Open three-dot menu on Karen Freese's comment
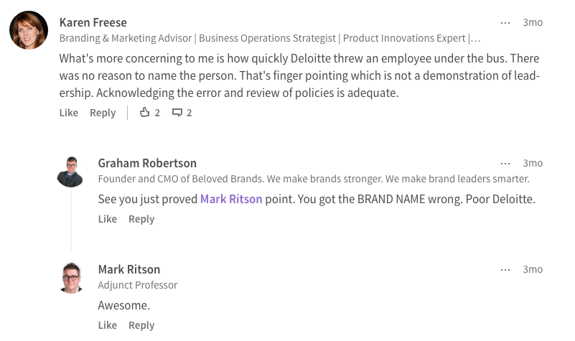Image resolution: width=575 pixels, height=341 pixels. point(505,23)
